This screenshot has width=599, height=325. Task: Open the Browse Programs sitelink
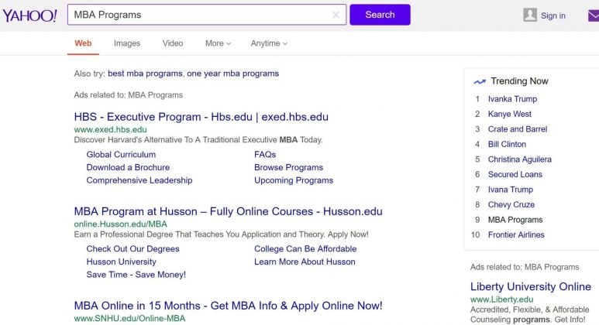point(288,167)
